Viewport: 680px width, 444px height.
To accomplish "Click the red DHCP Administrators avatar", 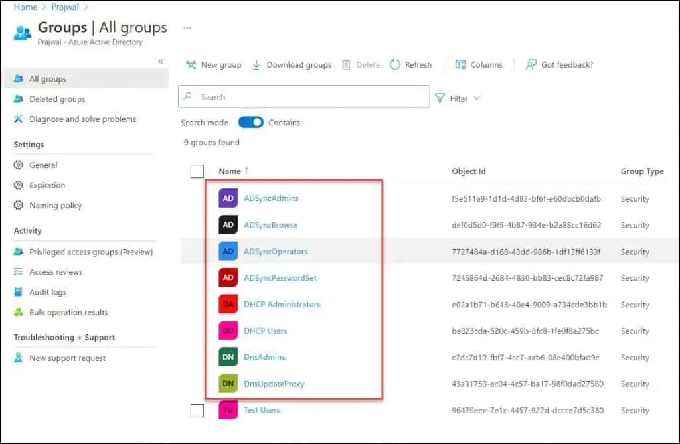I will 228,304.
